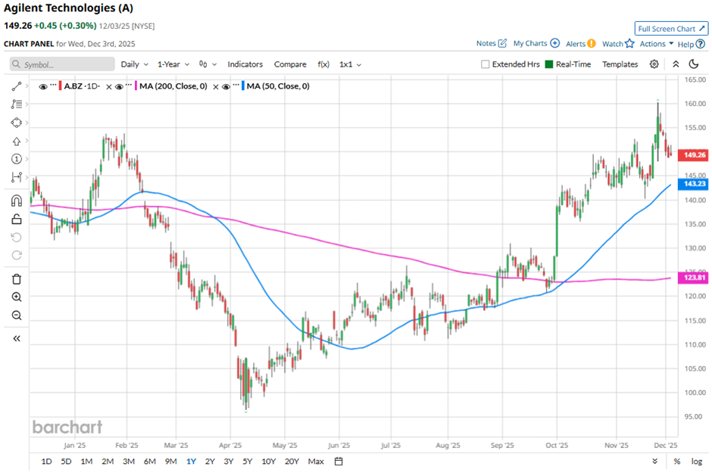Toggle the Real-Time checkbox
Viewport: 712px width, 473px height.
[x=549, y=64]
